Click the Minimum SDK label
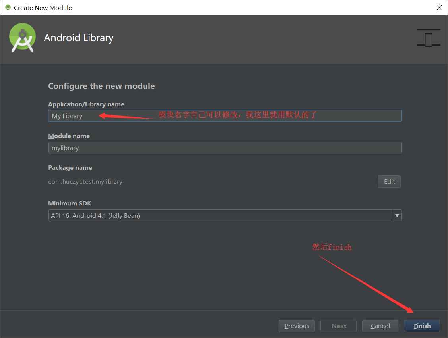This screenshot has height=338, width=448. click(x=70, y=204)
